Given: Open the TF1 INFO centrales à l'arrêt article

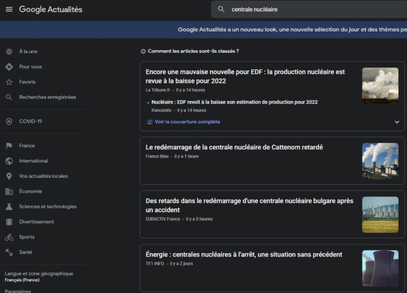Looking at the screenshot, I should (244, 255).
